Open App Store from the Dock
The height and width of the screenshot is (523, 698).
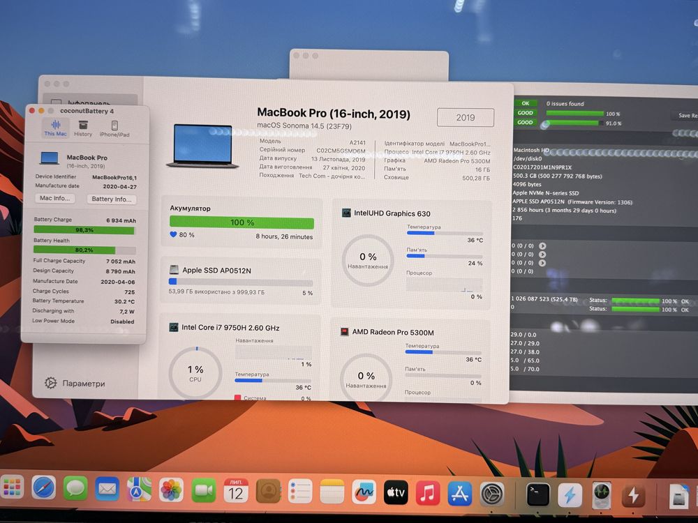coord(460,493)
